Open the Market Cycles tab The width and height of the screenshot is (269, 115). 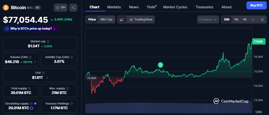point(175,7)
